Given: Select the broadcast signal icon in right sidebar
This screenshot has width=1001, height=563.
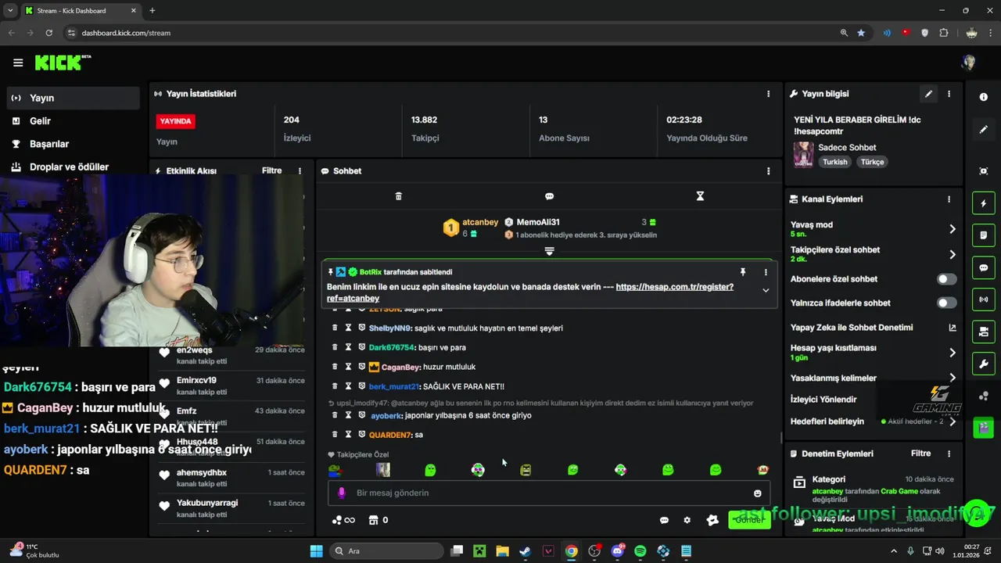Looking at the screenshot, I should pyautogui.click(x=984, y=299).
